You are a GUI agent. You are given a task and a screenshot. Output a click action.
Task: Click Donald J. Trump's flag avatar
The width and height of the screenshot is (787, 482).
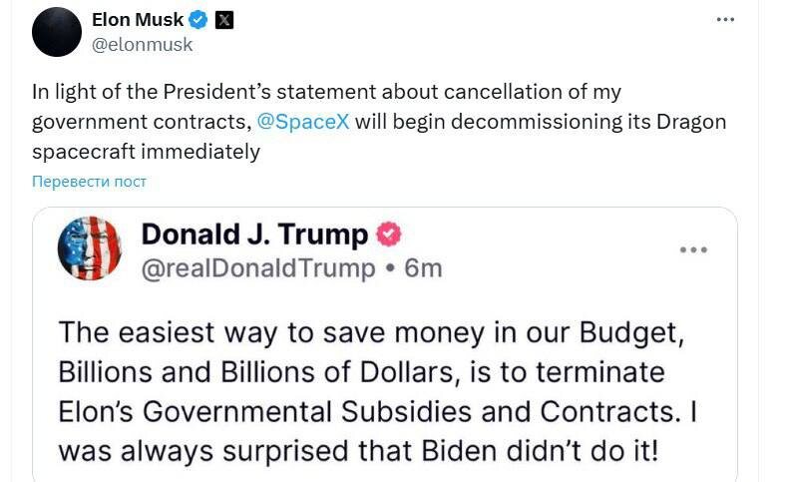(90, 248)
